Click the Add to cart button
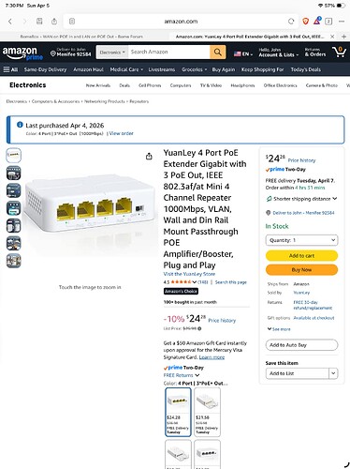Screen dimensions: 350x469 click(301, 256)
